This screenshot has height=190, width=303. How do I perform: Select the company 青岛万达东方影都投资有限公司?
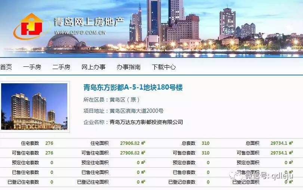[146, 122]
